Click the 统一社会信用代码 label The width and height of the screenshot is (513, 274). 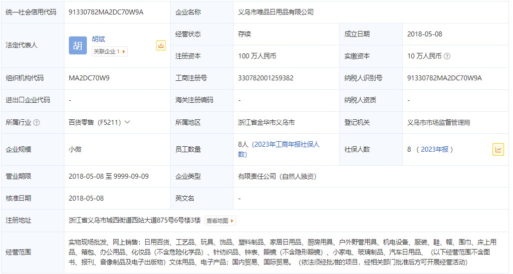(31, 12)
